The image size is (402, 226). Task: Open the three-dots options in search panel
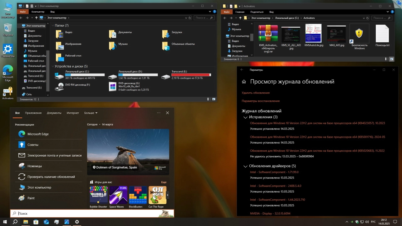point(159,113)
